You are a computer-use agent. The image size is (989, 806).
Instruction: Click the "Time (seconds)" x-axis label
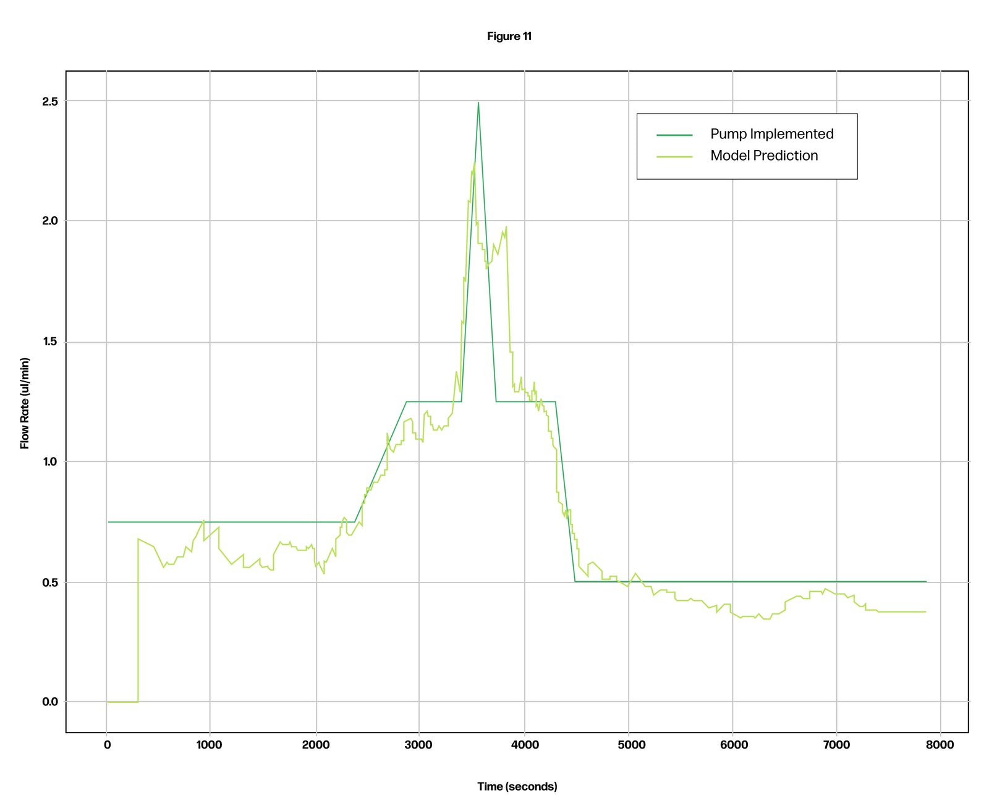tap(517, 786)
